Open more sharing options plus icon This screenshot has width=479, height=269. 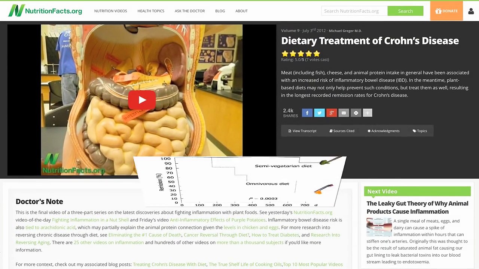click(367, 113)
